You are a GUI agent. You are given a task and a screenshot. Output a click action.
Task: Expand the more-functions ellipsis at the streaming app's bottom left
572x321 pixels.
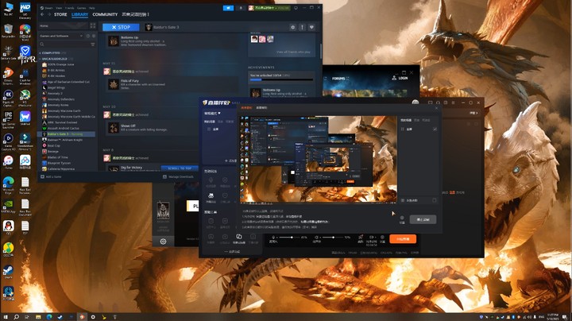tap(232, 251)
